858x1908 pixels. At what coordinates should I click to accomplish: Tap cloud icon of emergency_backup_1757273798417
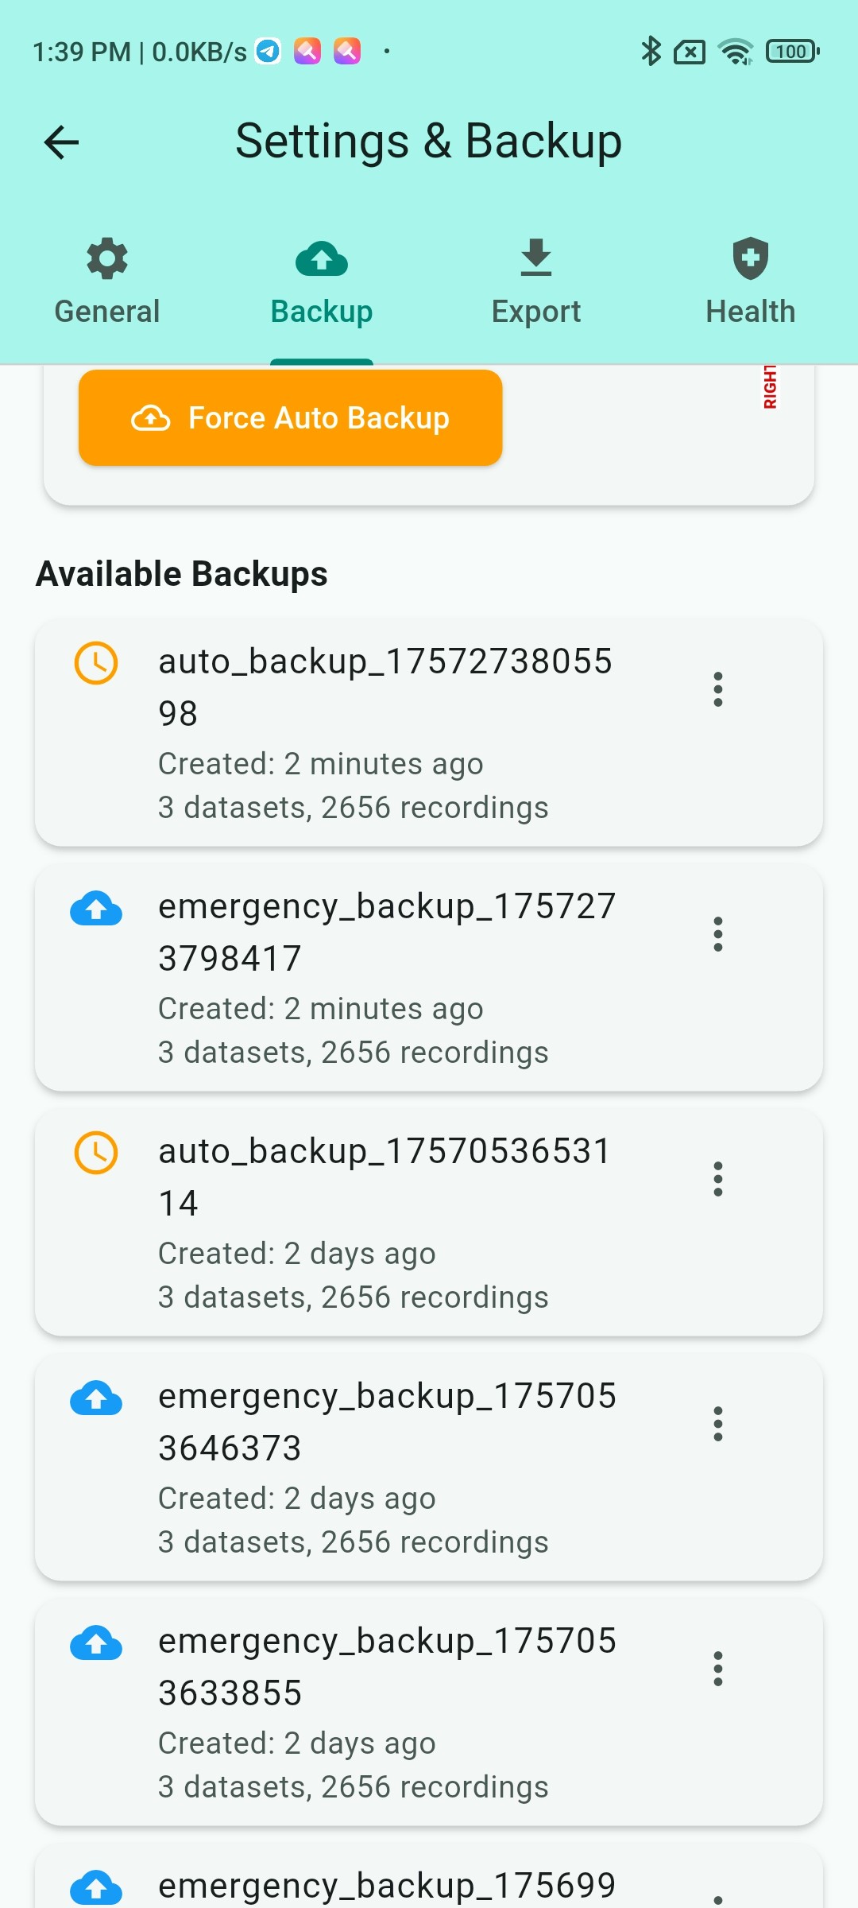coord(96,908)
